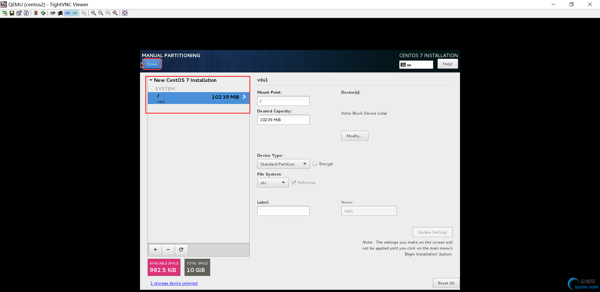Toggle the Alt key in toolbar
The width and height of the screenshot is (600, 292).
click(75, 13)
